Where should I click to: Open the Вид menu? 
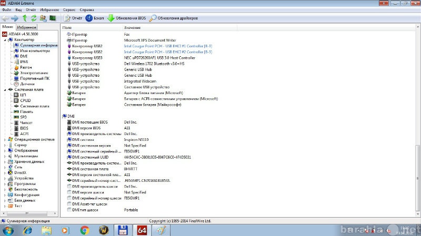[18, 9]
